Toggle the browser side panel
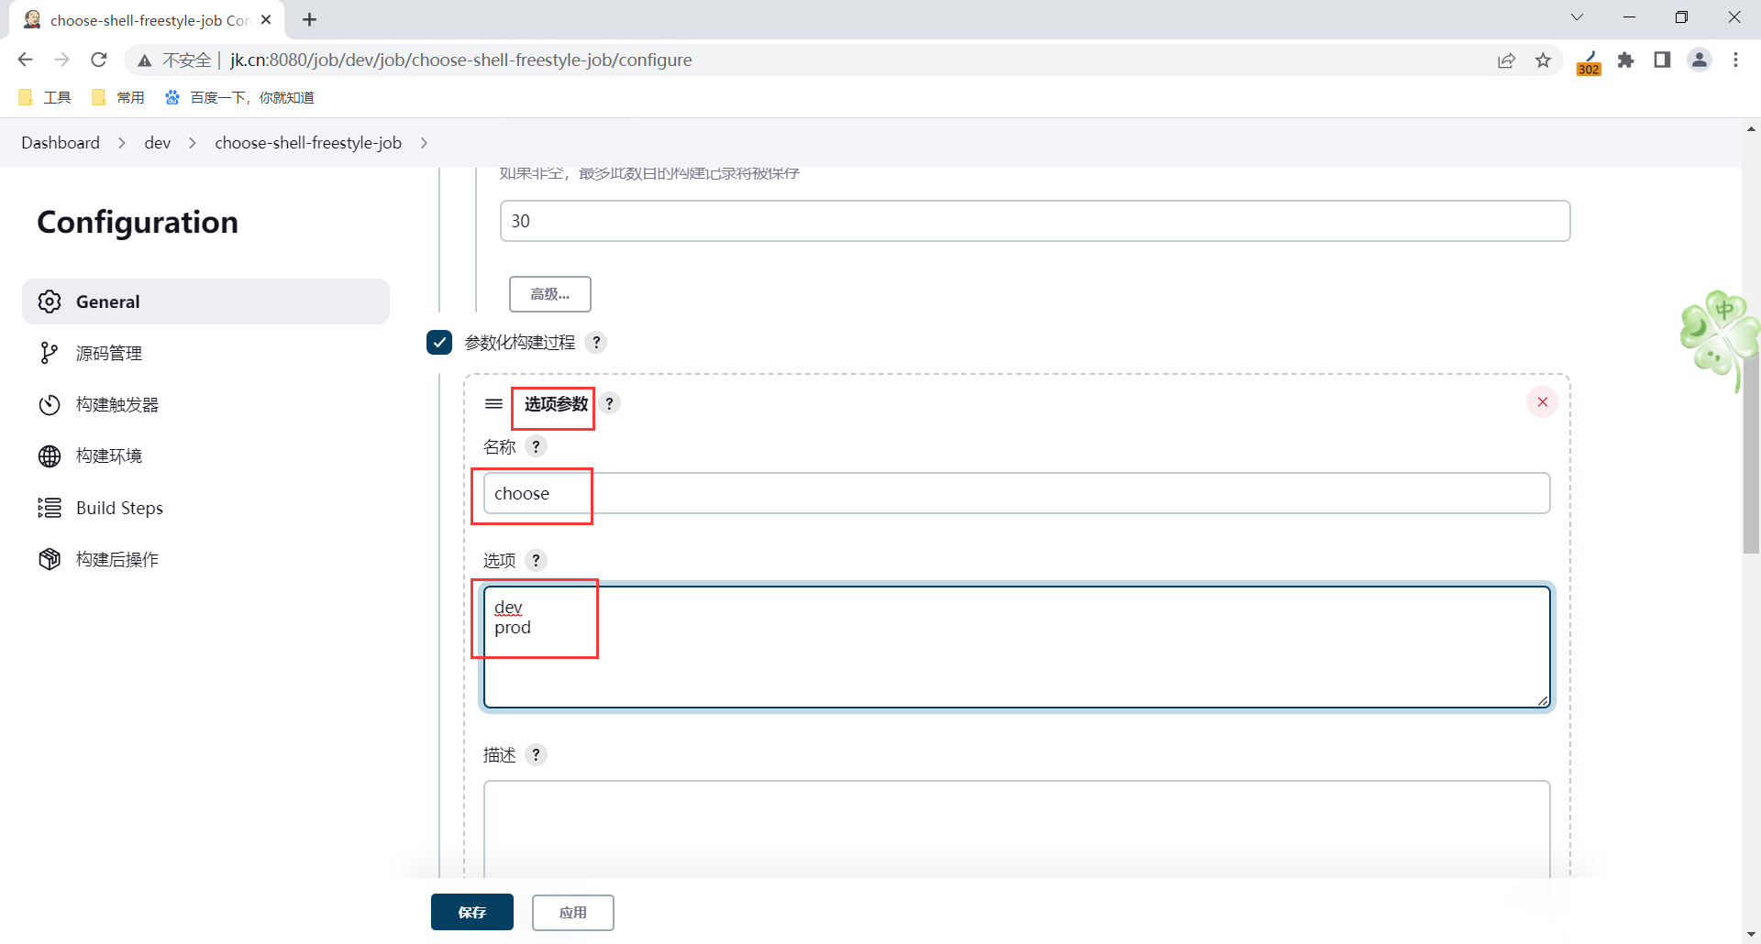 click(x=1662, y=60)
